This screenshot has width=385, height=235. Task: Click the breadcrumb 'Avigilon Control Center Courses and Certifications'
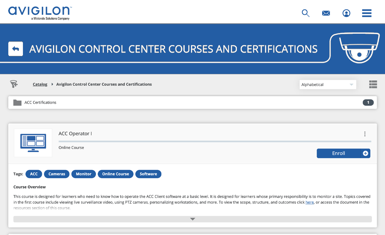click(104, 84)
